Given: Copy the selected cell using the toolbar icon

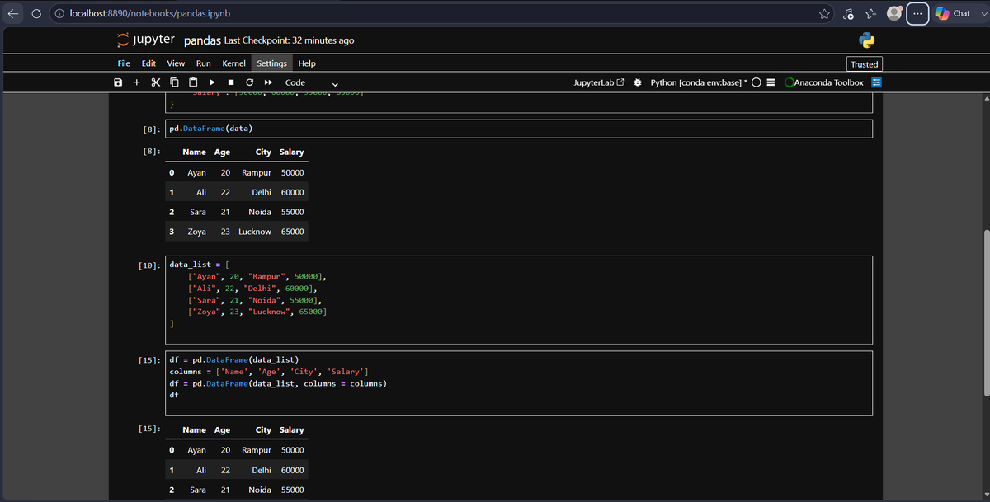Looking at the screenshot, I should click(174, 82).
